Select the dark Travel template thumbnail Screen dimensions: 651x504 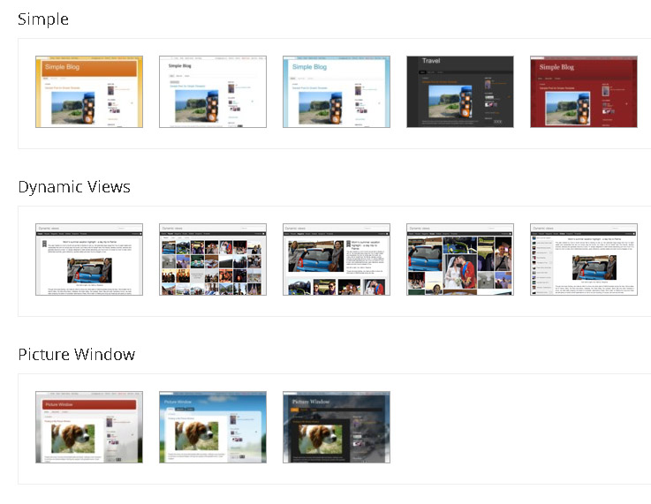pos(460,92)
